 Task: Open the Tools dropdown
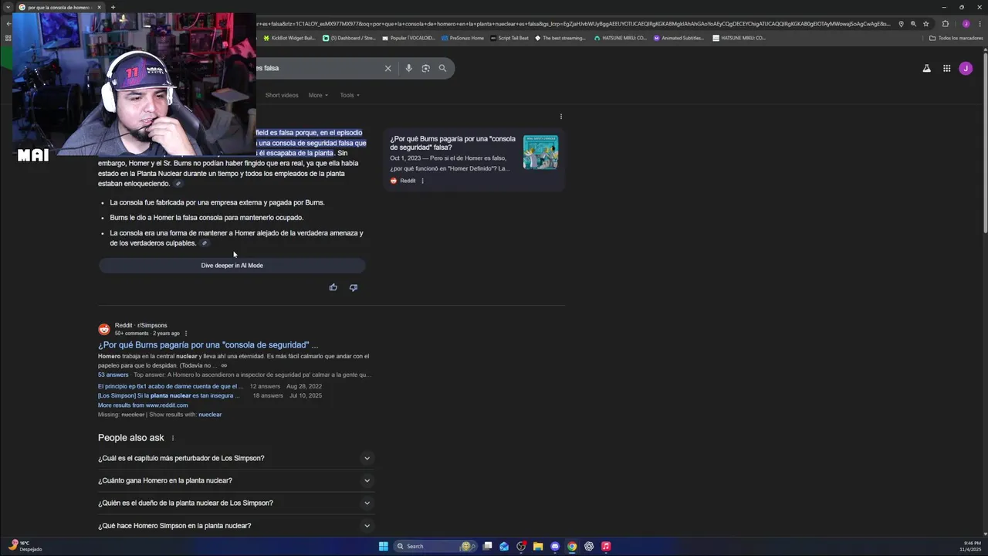coord(350,95)
